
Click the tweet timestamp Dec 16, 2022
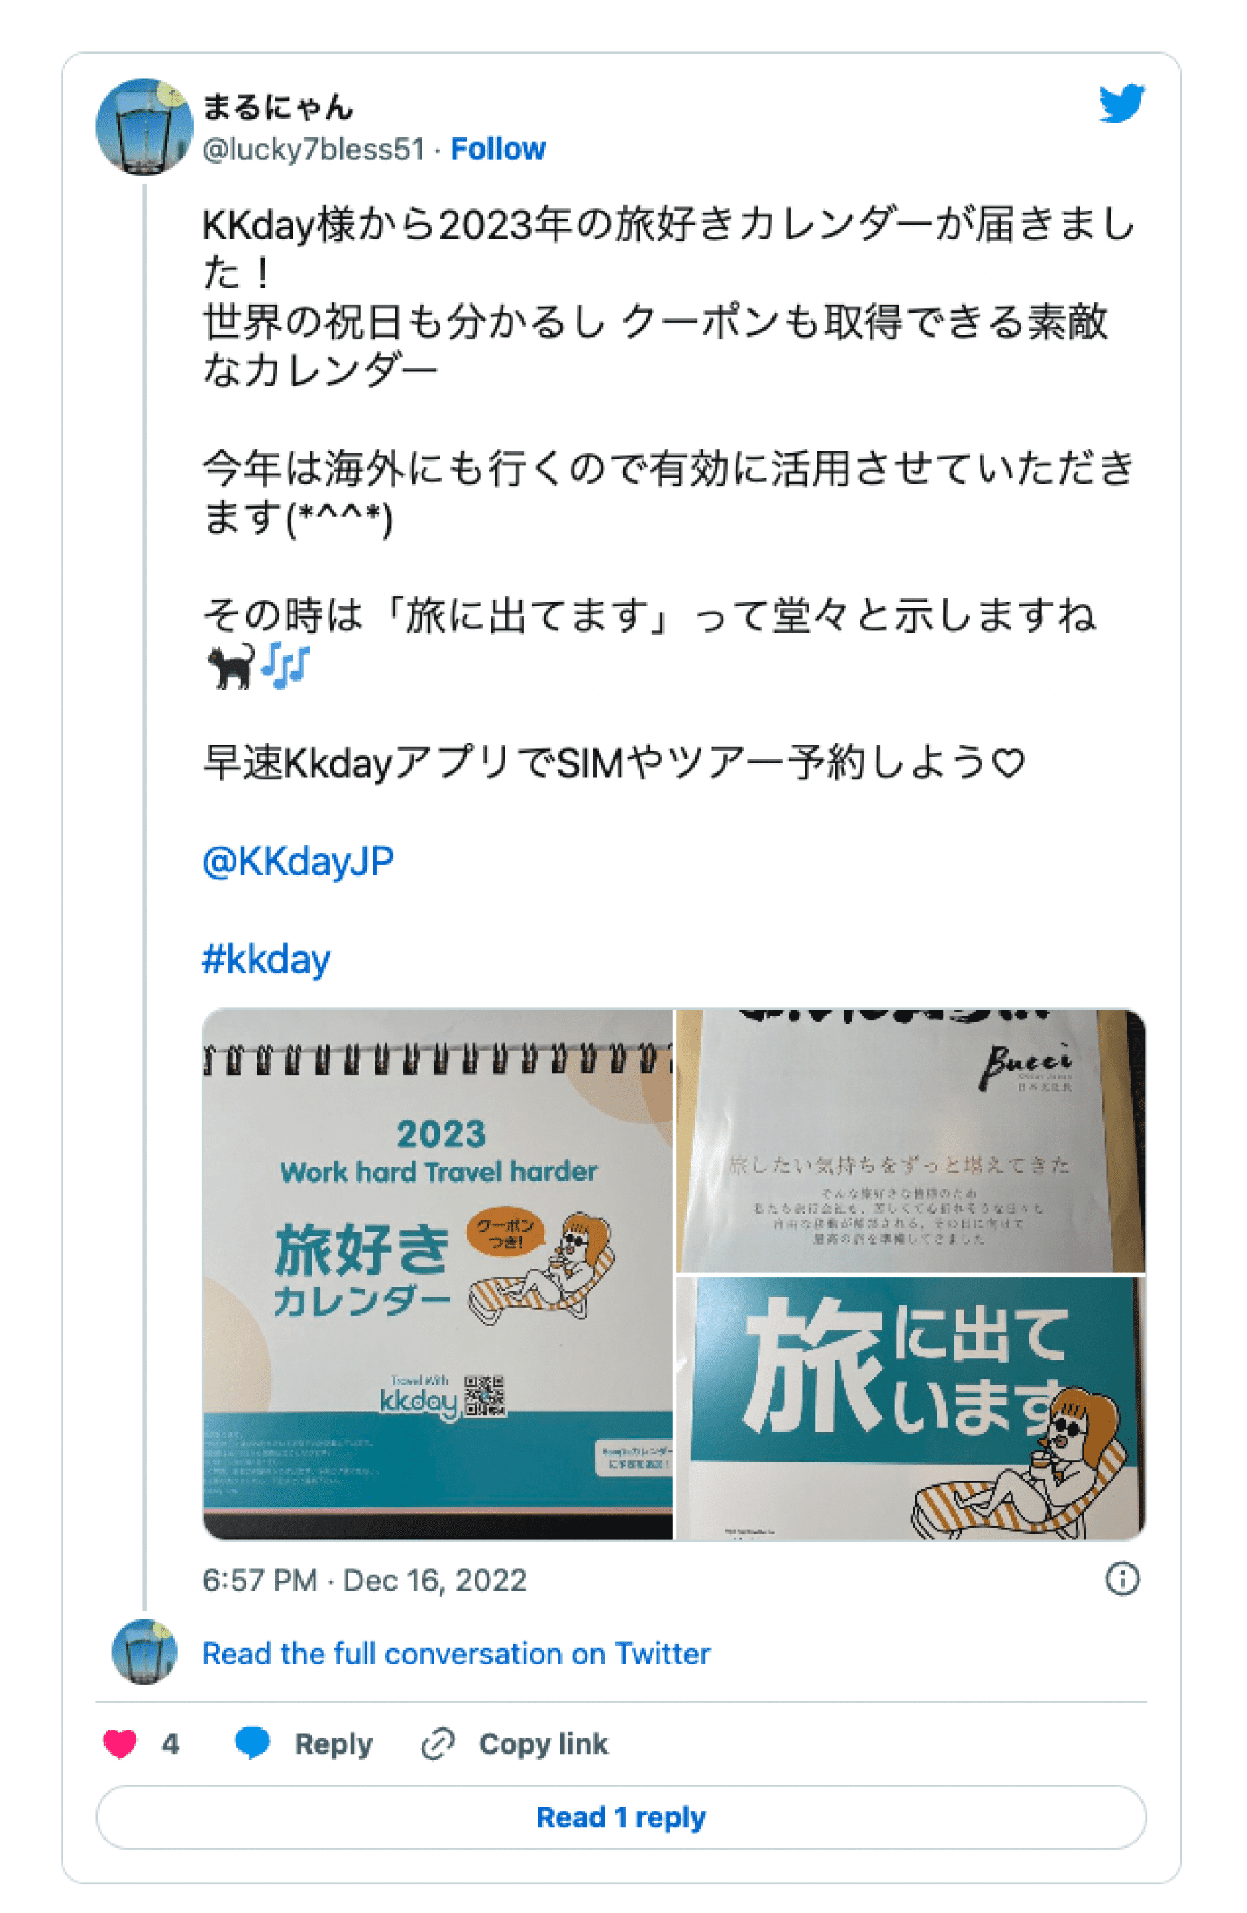pyautogui.click(x=365, y=1581)
